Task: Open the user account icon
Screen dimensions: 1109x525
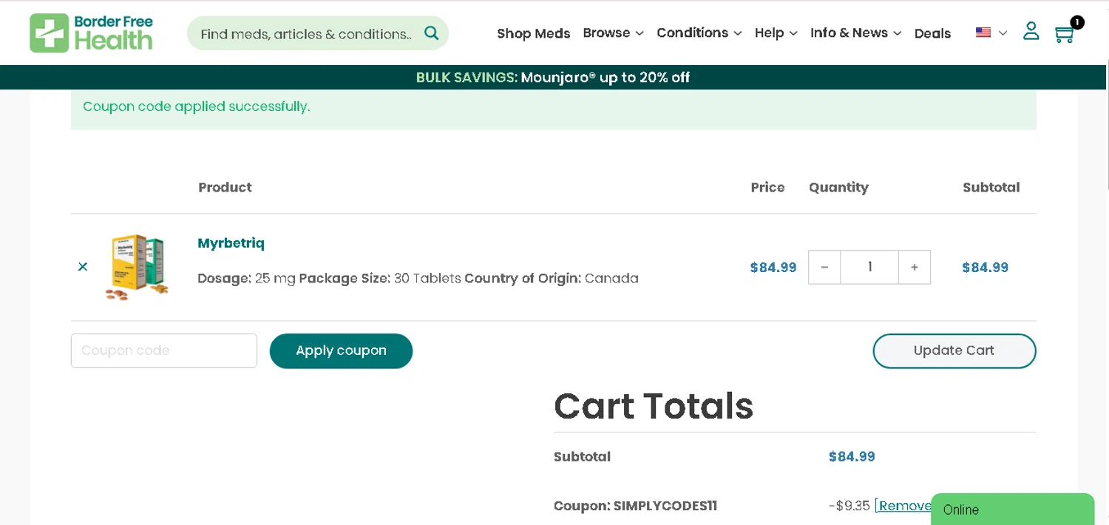Action: (x=1031, y=31)
